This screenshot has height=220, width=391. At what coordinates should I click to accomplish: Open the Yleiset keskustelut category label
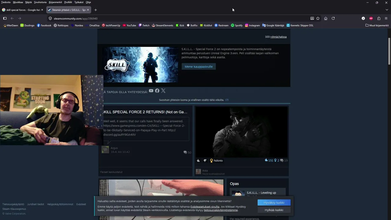[111, 172]
